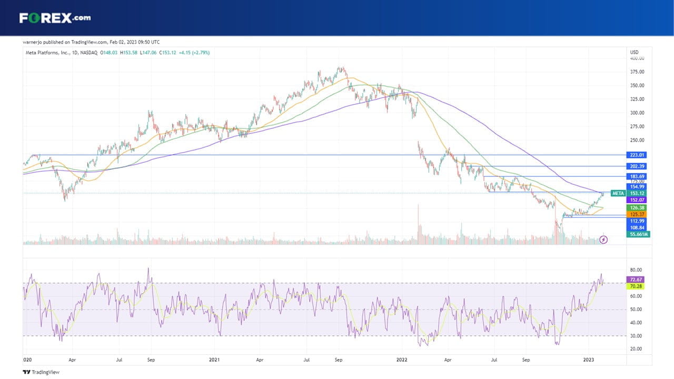Screen dimensions: 674x379
Task: Click the USD currency label on price axis
Action: point(635,52)
